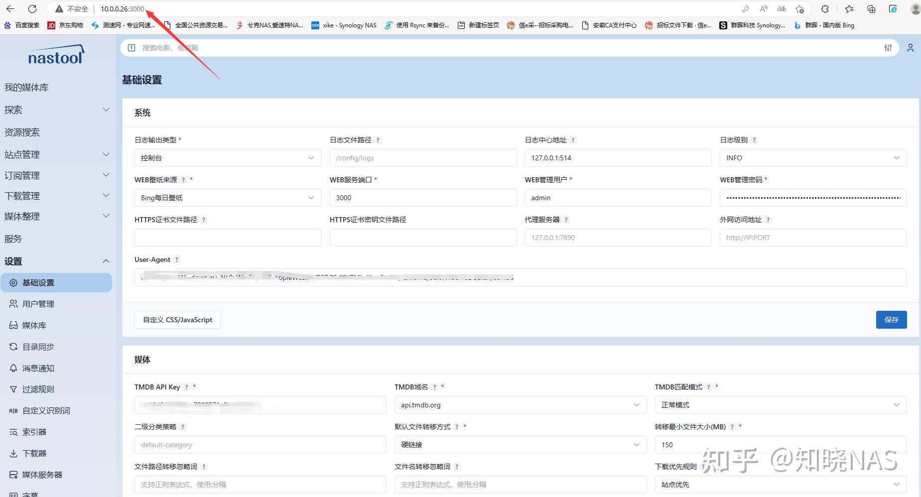Click the 目录同步 sync icon

13,347
